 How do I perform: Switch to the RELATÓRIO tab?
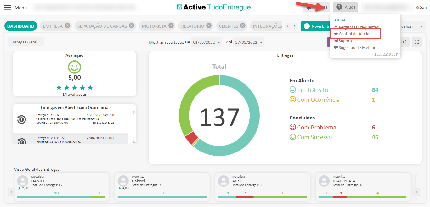click(x=192, y=26)
